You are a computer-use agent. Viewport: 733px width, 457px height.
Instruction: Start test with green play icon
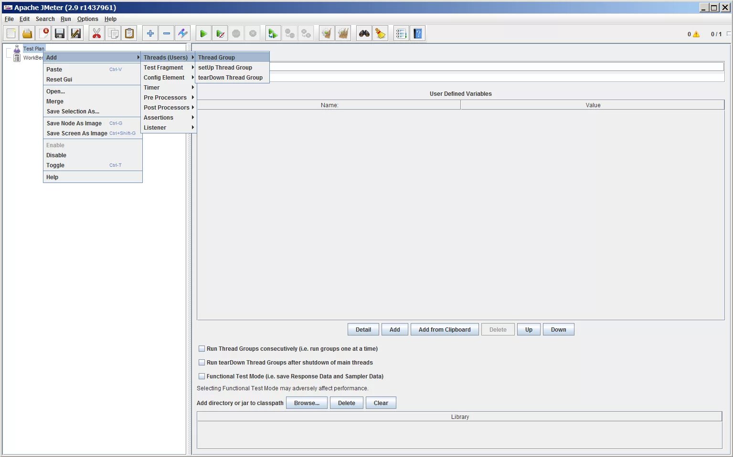(x=204, y=33)
